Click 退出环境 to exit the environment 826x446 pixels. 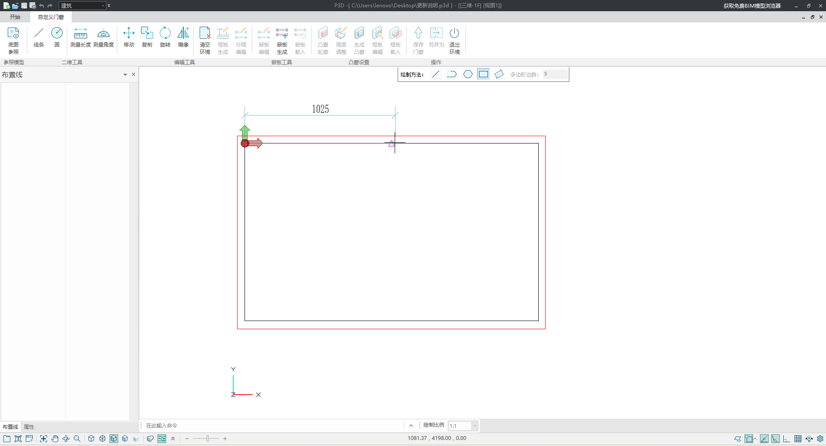455,40
